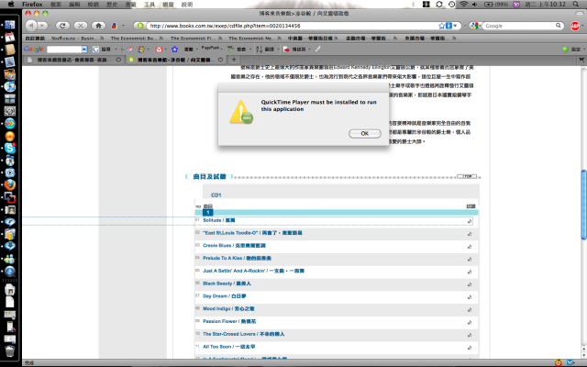
Task: Close the active second browser tab
Action: 220,60
